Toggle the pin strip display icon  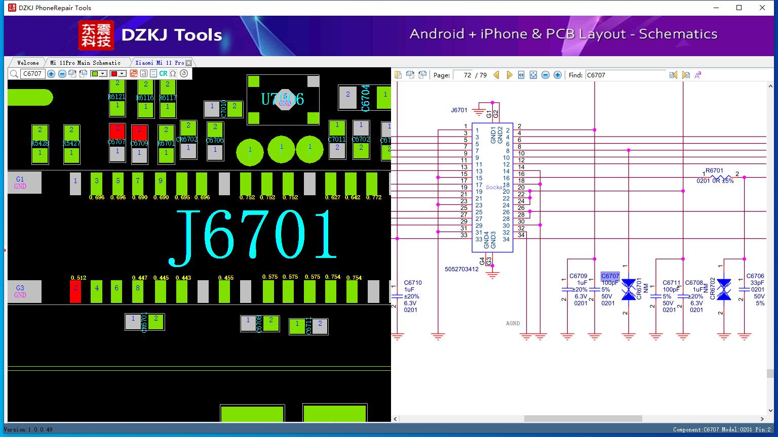(153, 74)
